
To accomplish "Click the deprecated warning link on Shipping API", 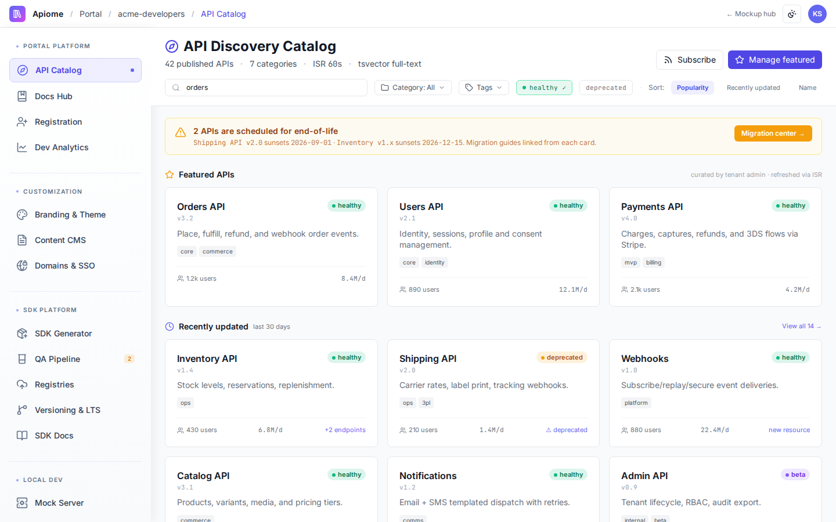I will click(567, 430).
